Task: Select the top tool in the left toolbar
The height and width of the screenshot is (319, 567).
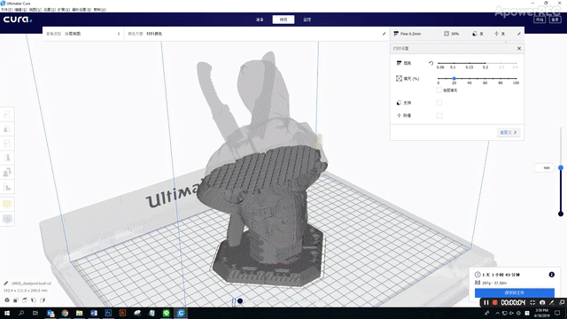Action: [7, 114]
